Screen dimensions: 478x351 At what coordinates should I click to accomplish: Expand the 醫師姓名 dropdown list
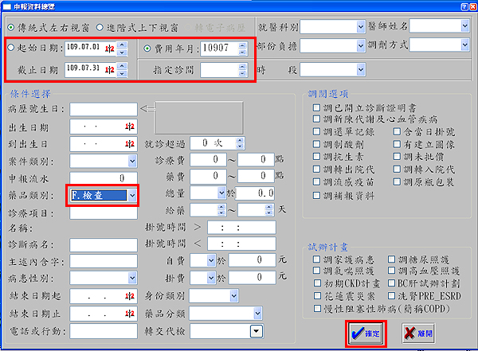[465, 25]
